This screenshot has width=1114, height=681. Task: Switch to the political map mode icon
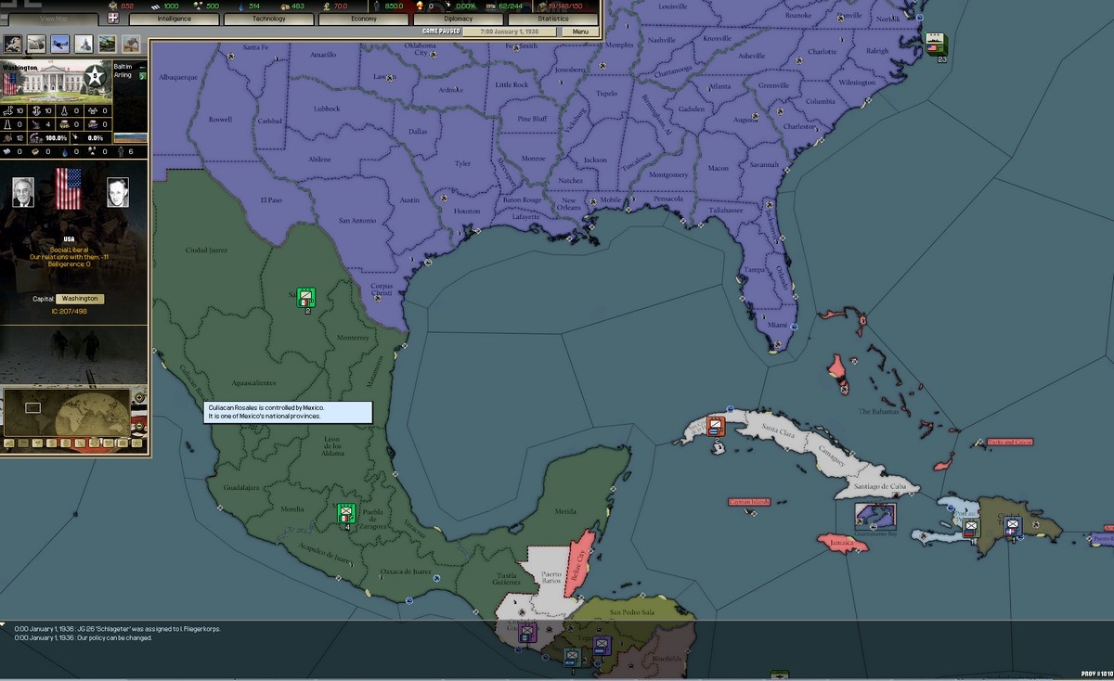[23, 443]
